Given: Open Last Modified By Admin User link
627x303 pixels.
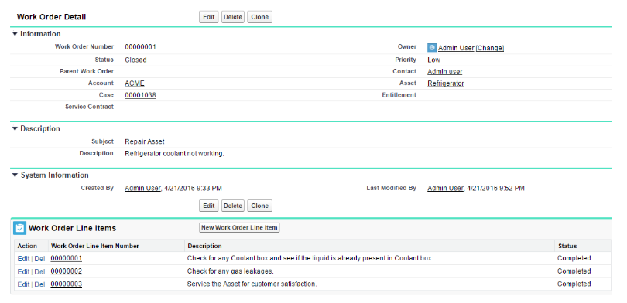Looking at the screenshot, I should (445, 188).
